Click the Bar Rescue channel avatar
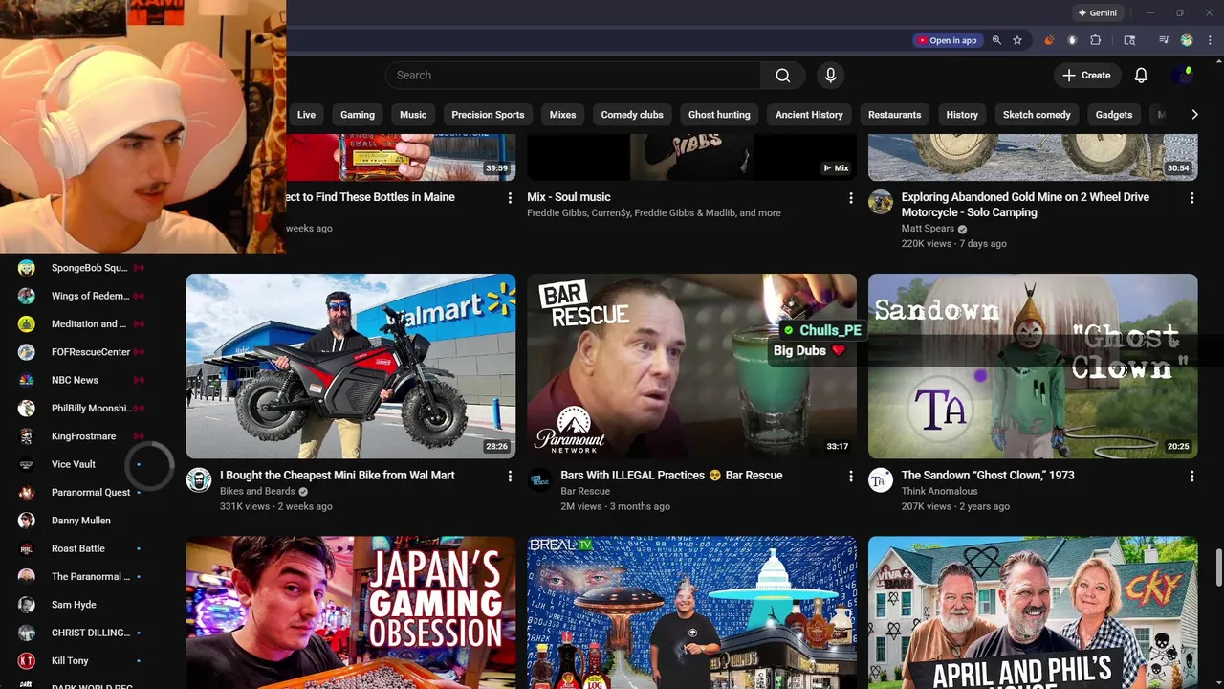The height and width of the screenshot is (689, 1224). coord(539,480)
